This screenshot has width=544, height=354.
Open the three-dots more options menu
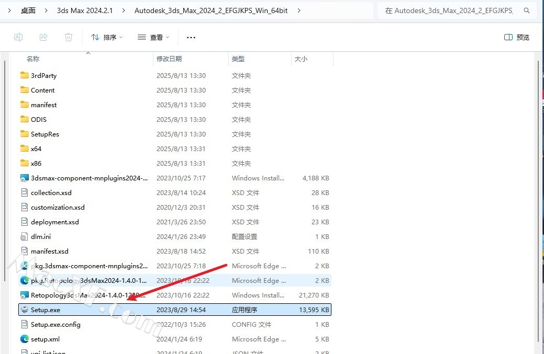point(191,38)
